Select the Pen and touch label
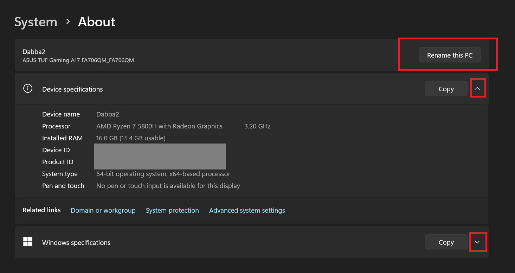The height and width of the screenshot is (273, 515). tap(63, 186)
